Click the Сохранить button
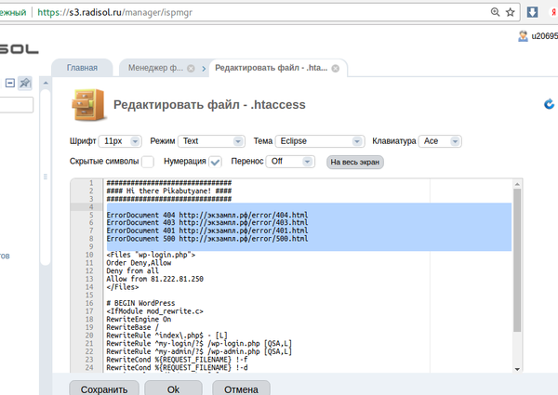This screenshot has width=558, height=395. click(103, 388)
